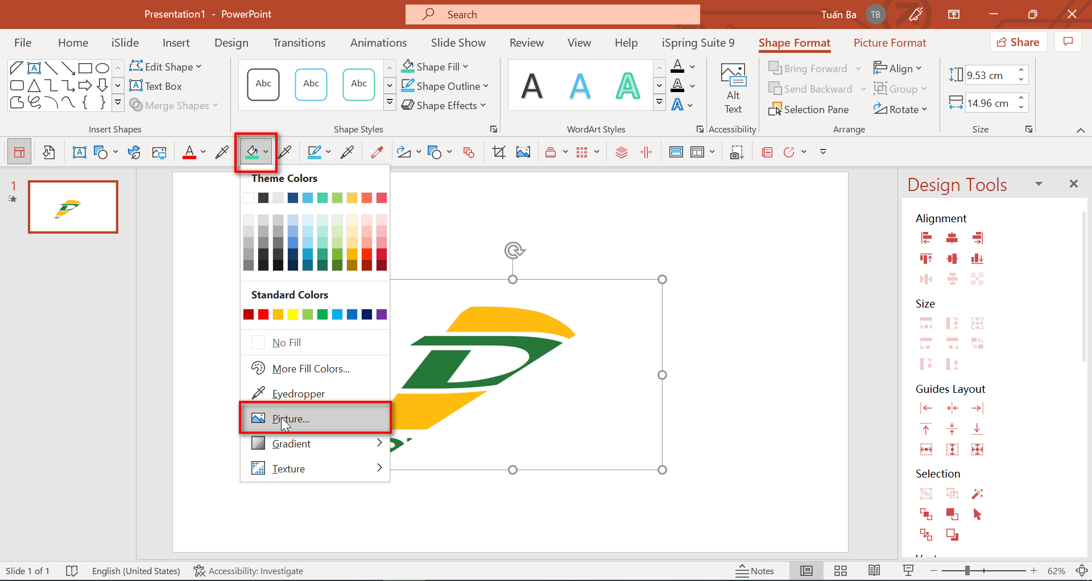Choose Picture fill from the menu
This screenshot has width=1092, height=581.
[315, 418]
